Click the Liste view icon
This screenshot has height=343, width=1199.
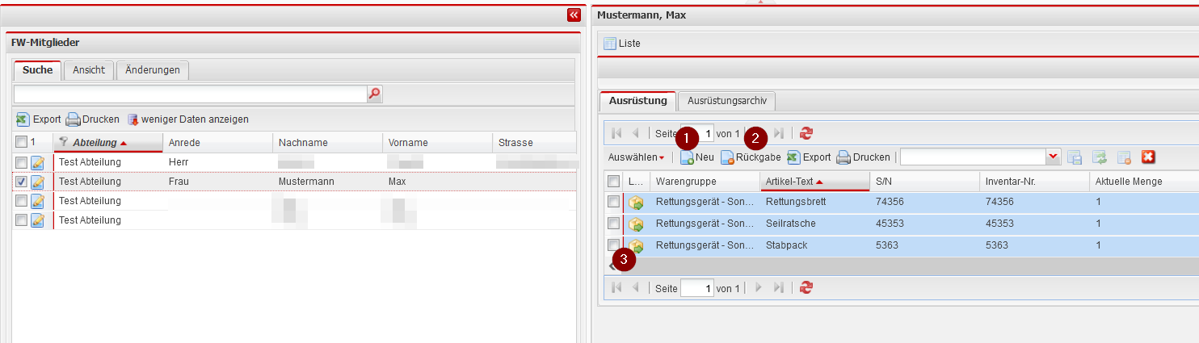click(610, 44)
